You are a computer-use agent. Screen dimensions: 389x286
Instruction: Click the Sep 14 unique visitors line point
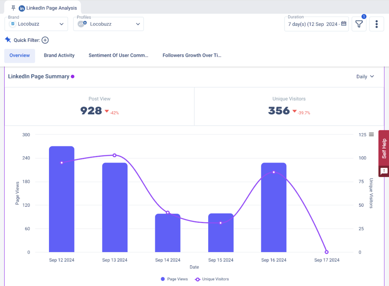pos(168,212)
